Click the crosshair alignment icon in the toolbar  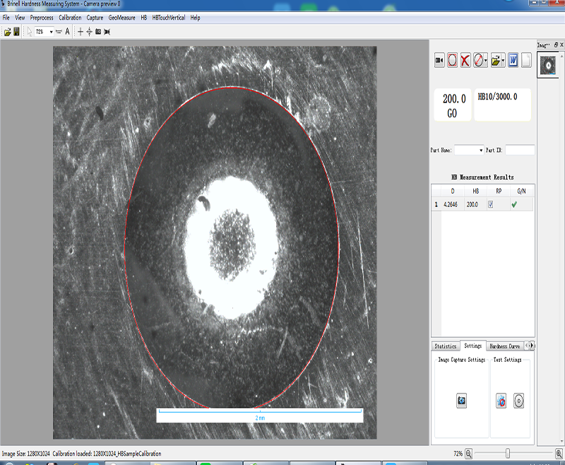pos(89,33)
